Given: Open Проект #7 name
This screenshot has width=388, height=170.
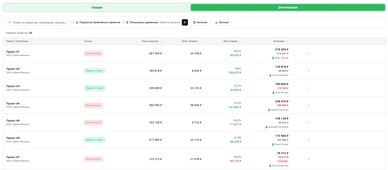Looking at the screenshot, I should click(x=13, y=157).
